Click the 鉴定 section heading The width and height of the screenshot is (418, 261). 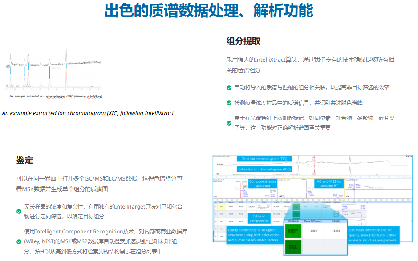point(25,160)
